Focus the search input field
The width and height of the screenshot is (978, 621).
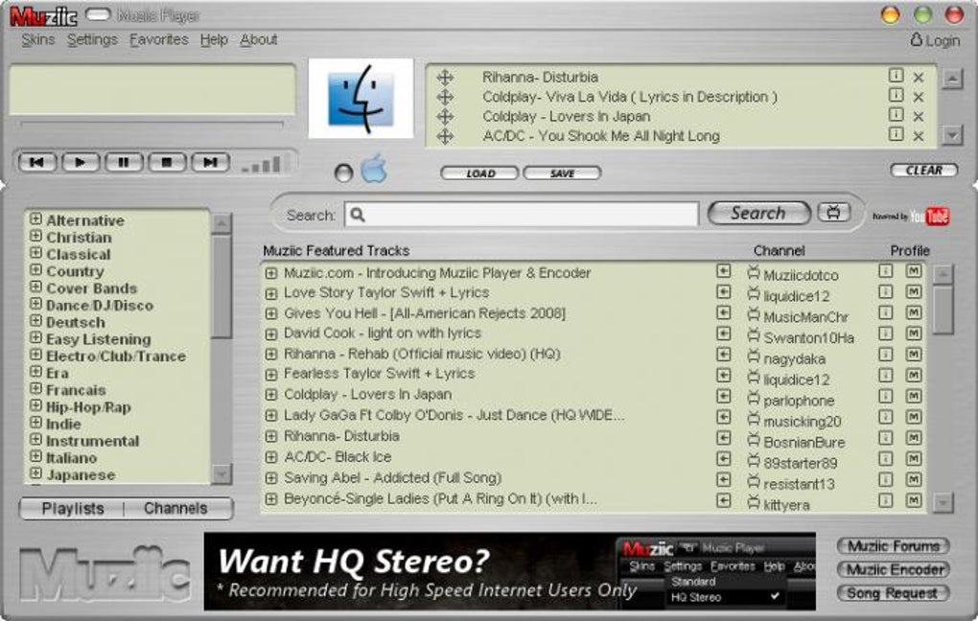point(522,215)
